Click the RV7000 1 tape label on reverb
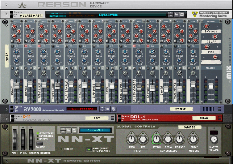Image resolution: width=233 pixels, height=164 pixels. pyautogui.click(x=181, y=109)
